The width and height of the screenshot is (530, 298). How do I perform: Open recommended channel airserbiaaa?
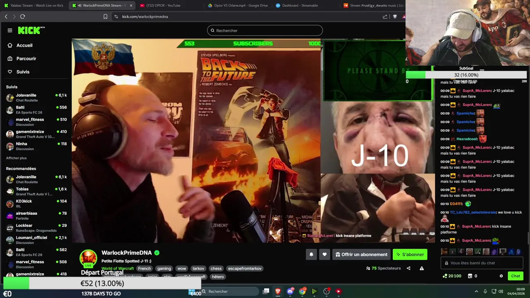(36, 216)
